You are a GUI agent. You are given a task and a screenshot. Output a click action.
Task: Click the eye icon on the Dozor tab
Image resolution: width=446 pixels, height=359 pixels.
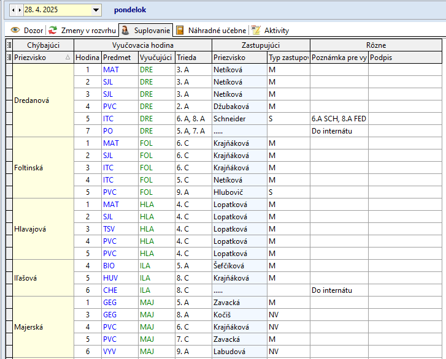(x=15, y=30)
